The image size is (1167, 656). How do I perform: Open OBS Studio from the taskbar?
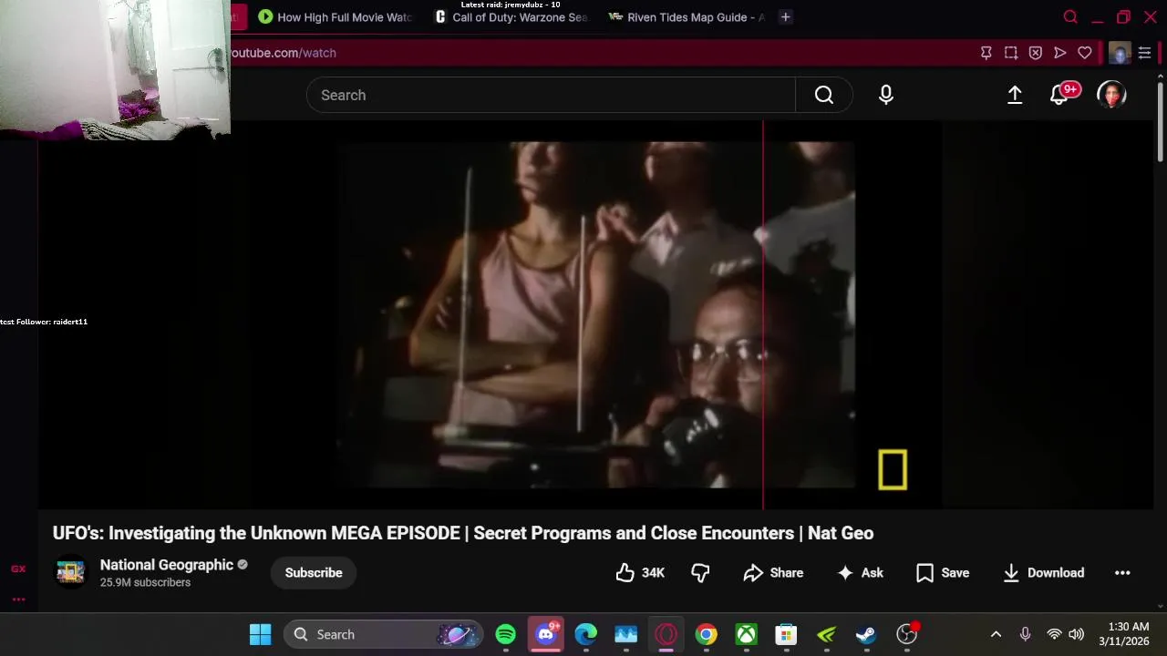(x=907, y=634)
